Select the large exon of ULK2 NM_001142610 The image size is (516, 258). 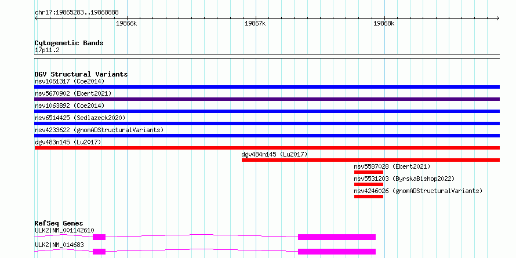pos(337,237)
